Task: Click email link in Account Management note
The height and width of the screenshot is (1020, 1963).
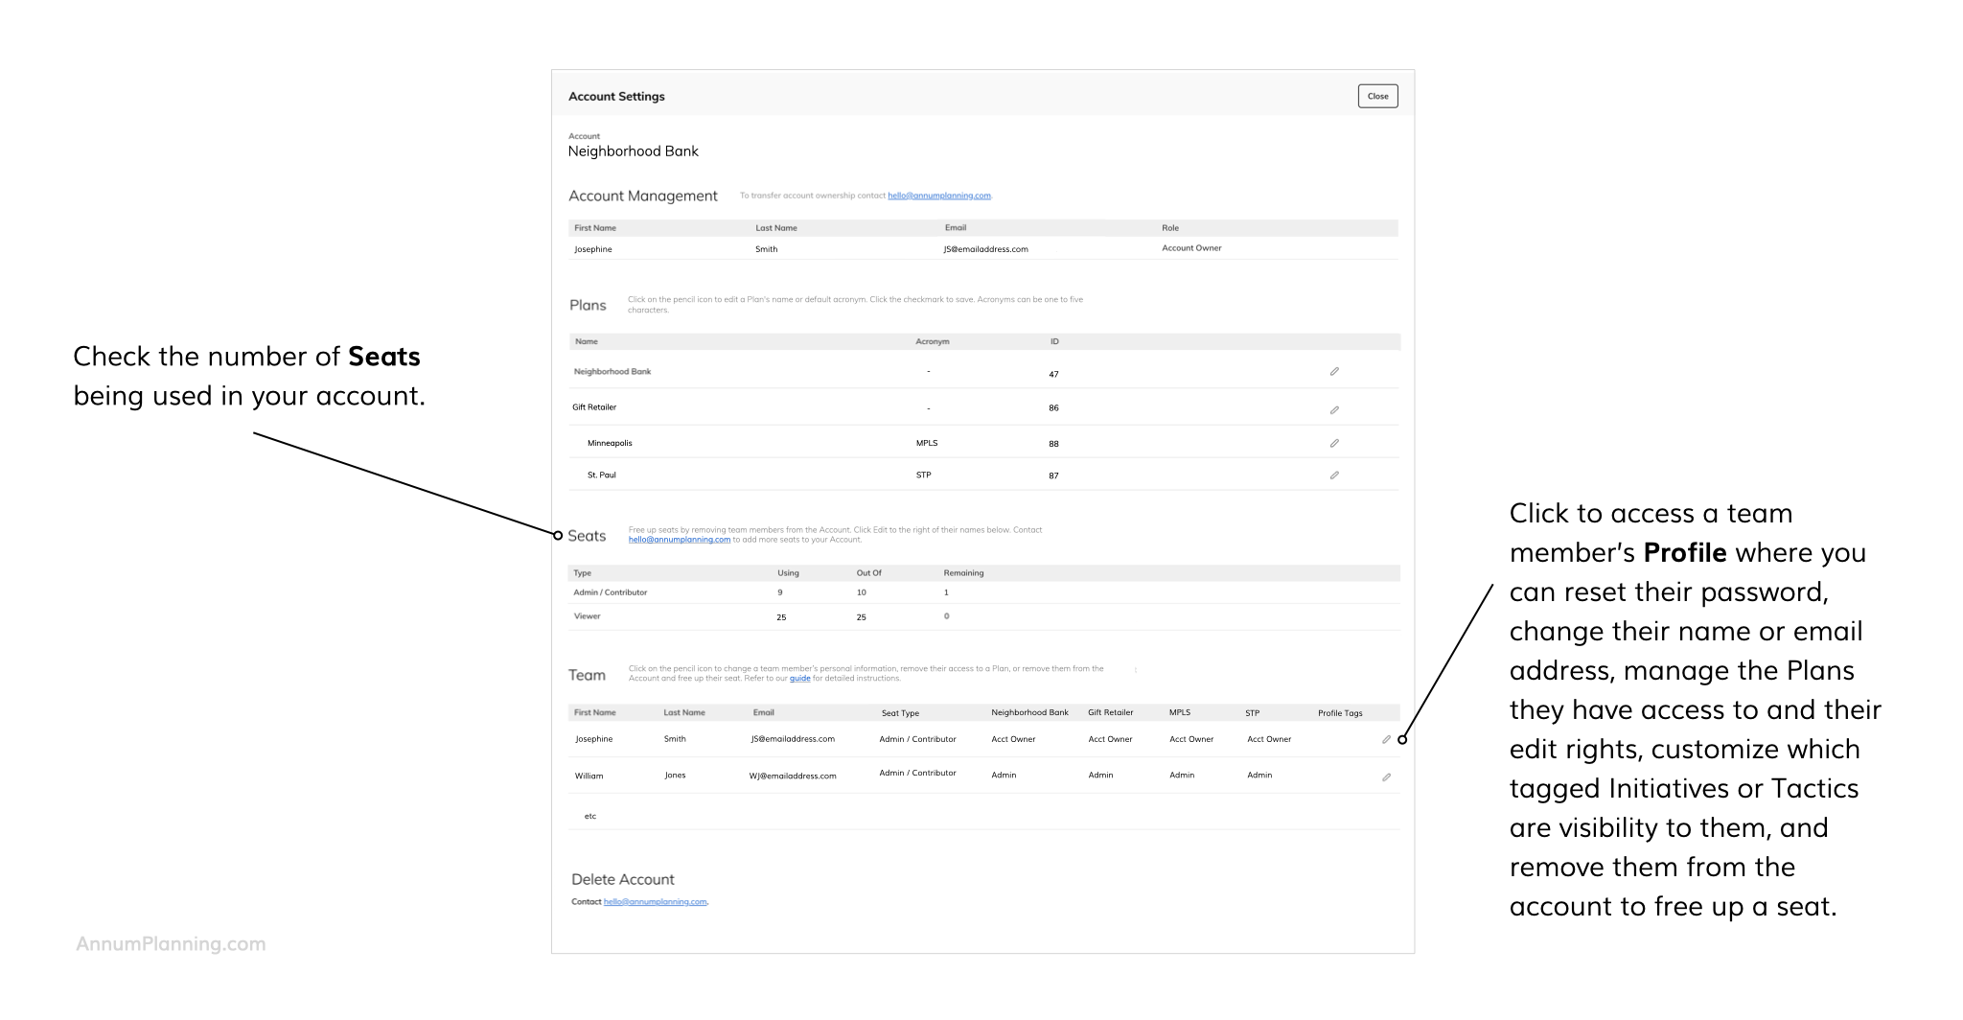Action: point(938,196)
